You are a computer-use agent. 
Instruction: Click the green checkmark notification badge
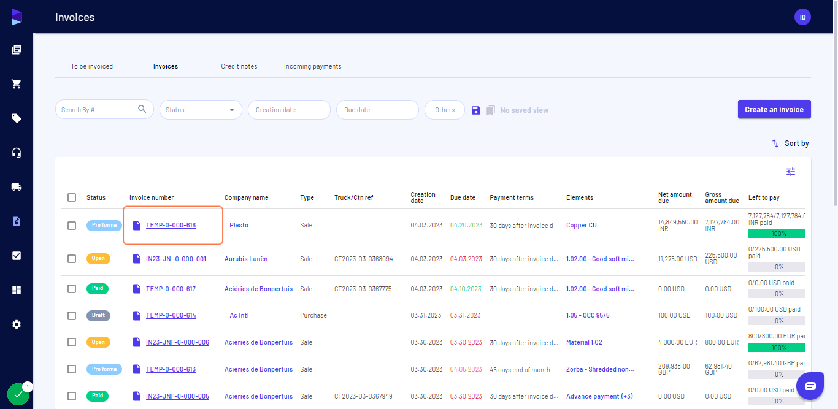(18, 395)
